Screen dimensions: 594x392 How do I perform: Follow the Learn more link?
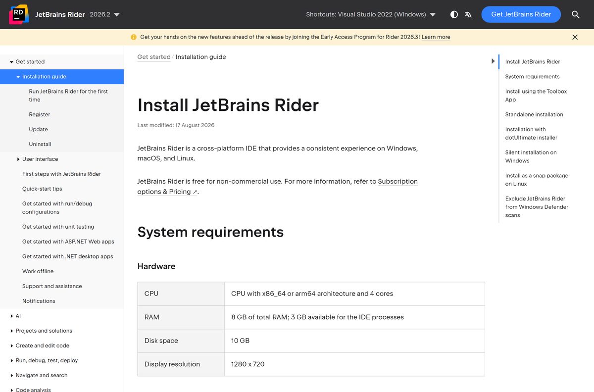[436, 37]
